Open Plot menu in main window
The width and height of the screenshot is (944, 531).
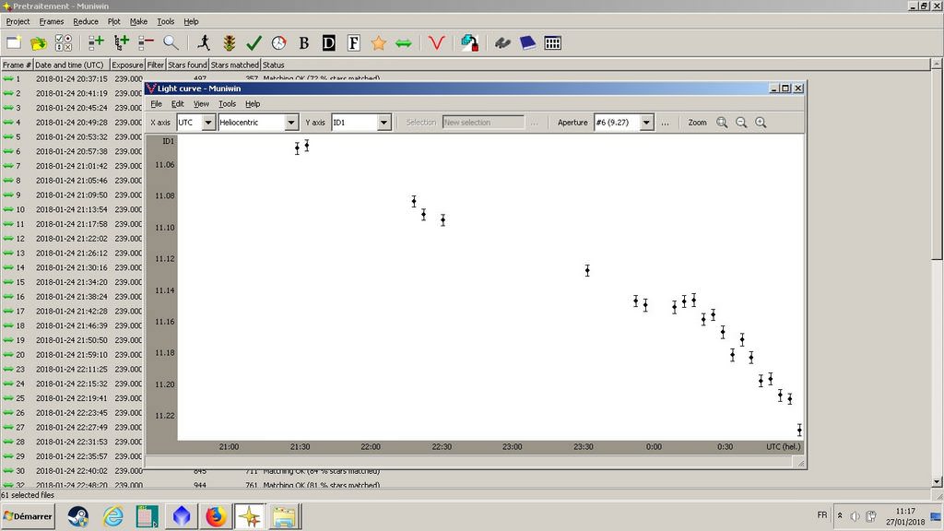[x=113, y=21]
